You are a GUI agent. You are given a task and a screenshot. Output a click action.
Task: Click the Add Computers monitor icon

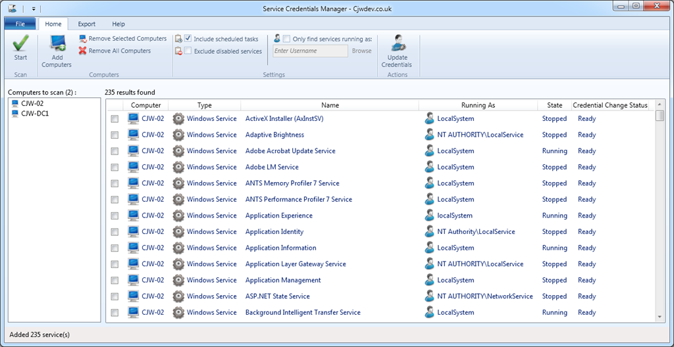(57, 44)
